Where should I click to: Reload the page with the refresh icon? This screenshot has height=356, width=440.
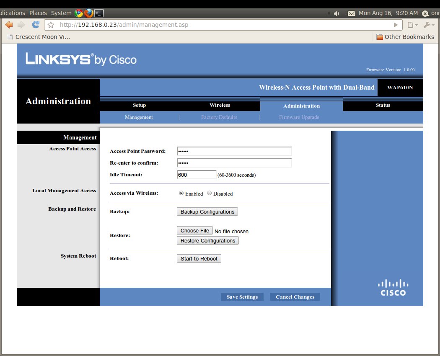coord(36,25)
